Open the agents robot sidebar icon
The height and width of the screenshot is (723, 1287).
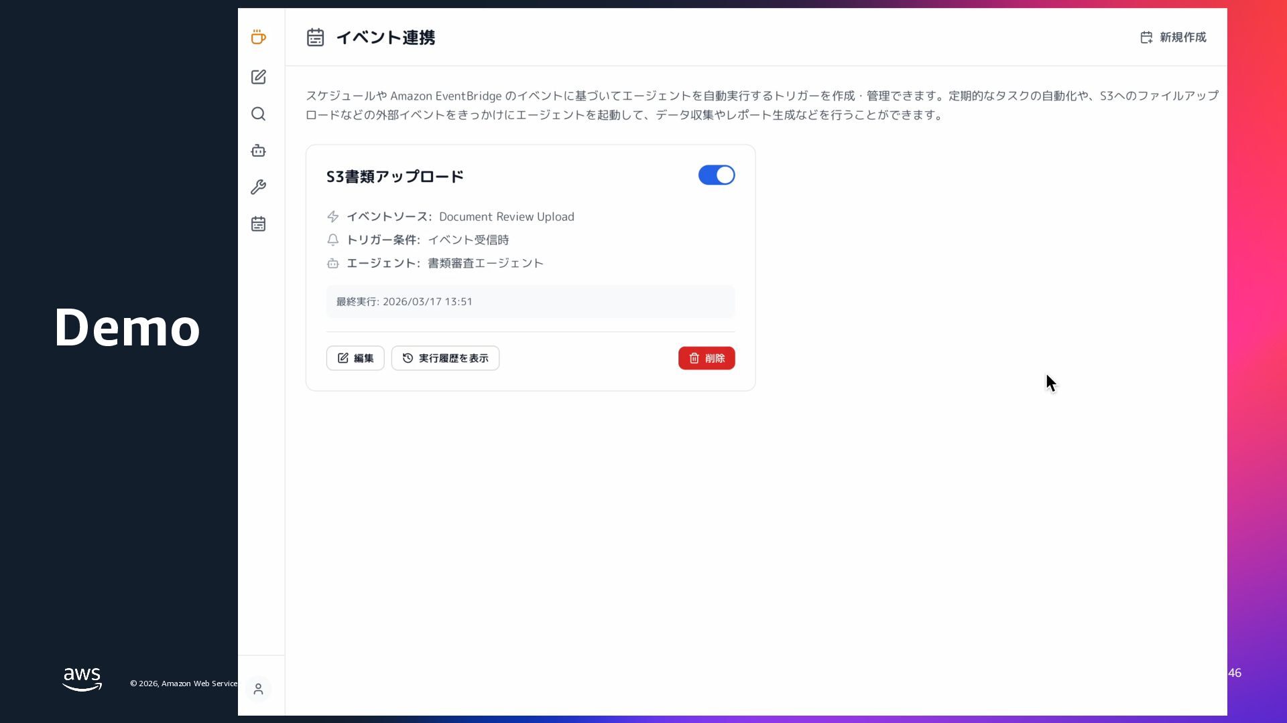click(258, 151)
